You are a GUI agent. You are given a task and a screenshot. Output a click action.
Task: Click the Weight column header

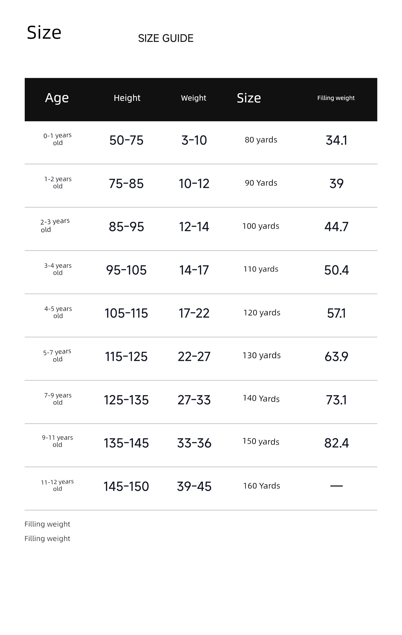(x=194, y=98)
